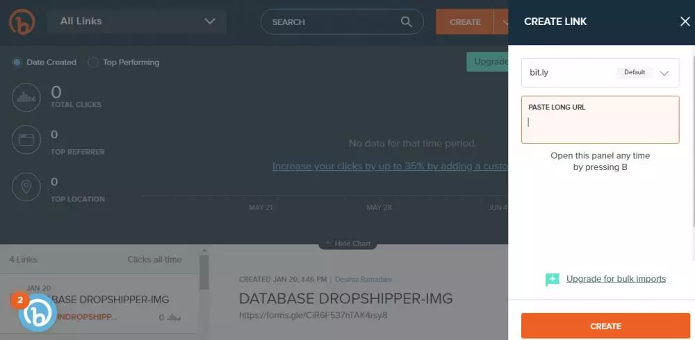Click the 4 Links count label
Screen dimensions: 695x340
(x=23, y=260)
